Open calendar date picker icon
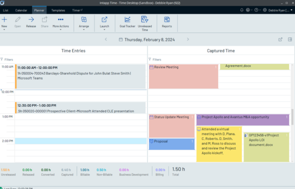Viewport: 295px width, 189px height. point(121,40)
